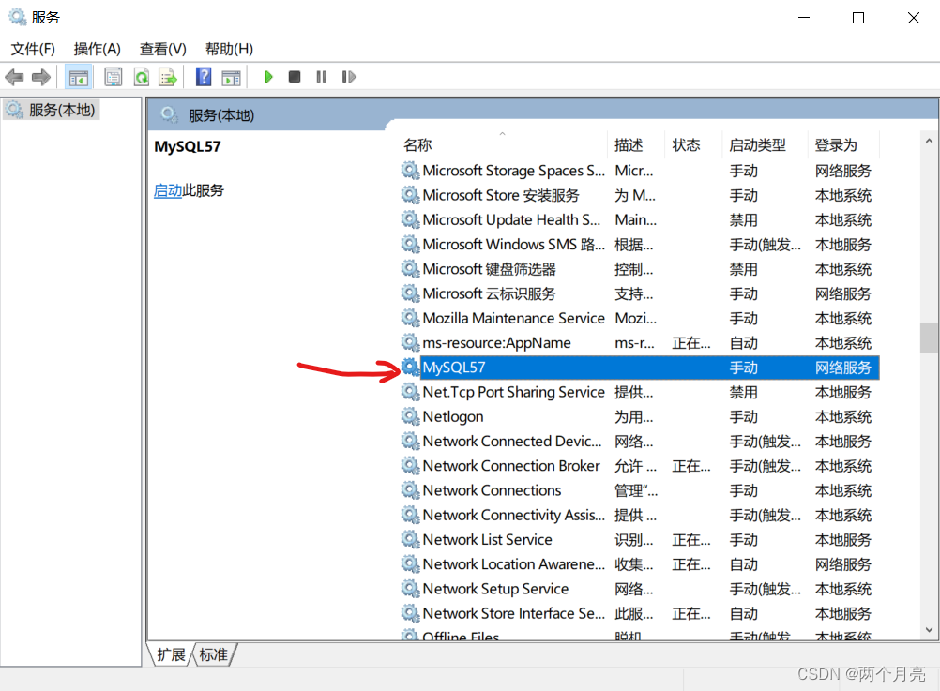Switch to the 扩展 tab
Image resolution: width=940 pixels, height=691 pixels.
[x=171, y=654]
